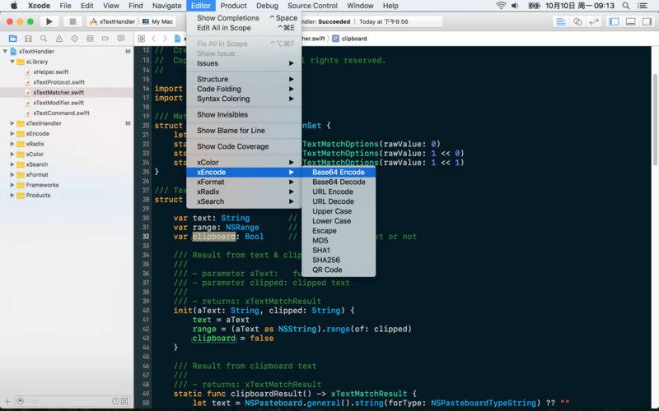Viewport: 659px width, 411px height.
Task: Select QR Code menu item
Action: 339,270
